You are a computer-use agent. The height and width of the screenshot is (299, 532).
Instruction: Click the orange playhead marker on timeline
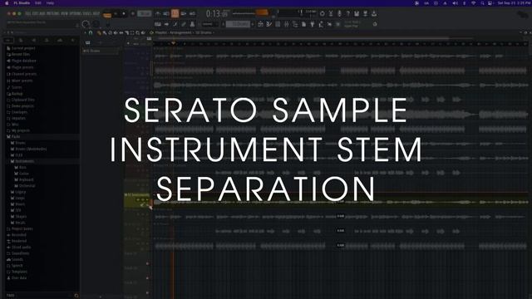coord(173,43)
